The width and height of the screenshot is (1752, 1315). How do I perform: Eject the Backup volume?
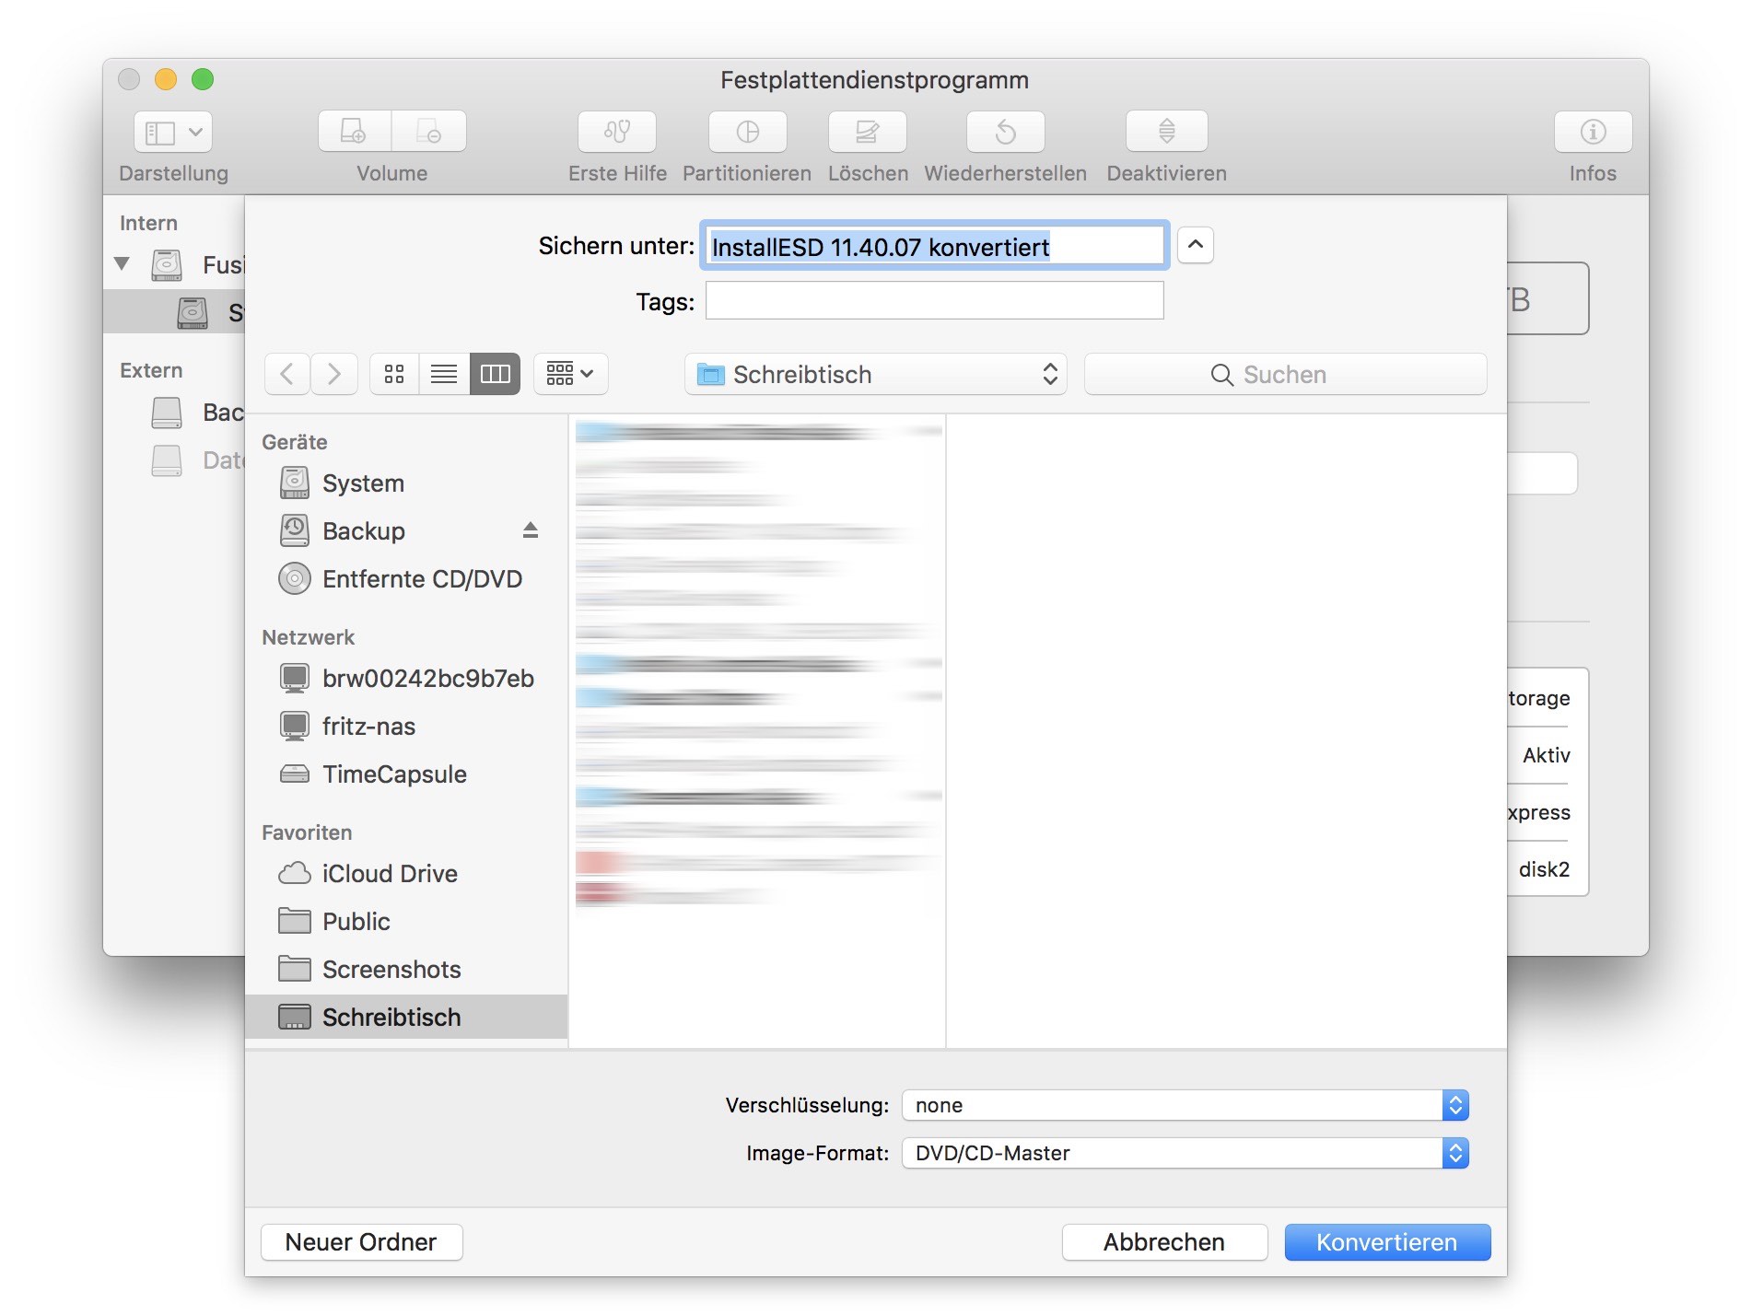(530, 530)
